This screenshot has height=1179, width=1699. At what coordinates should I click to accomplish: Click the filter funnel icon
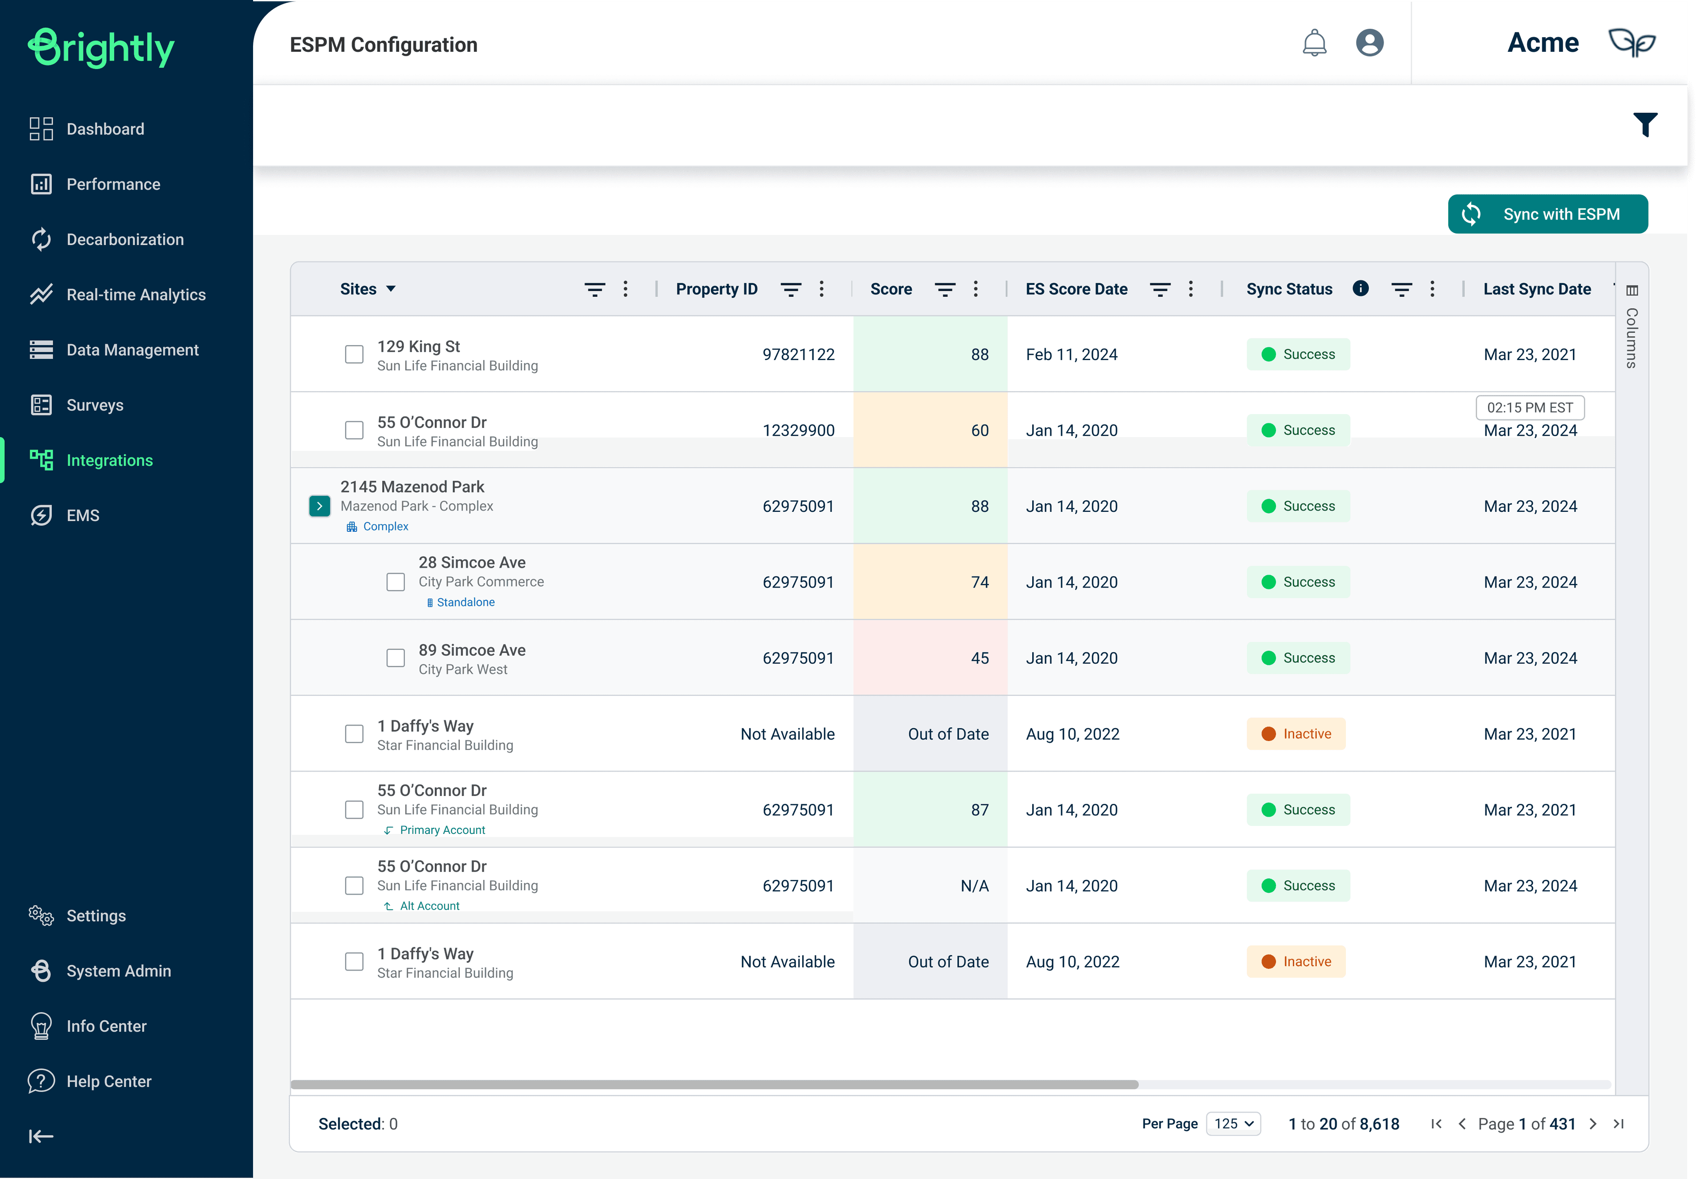[x=1645, y=125]
